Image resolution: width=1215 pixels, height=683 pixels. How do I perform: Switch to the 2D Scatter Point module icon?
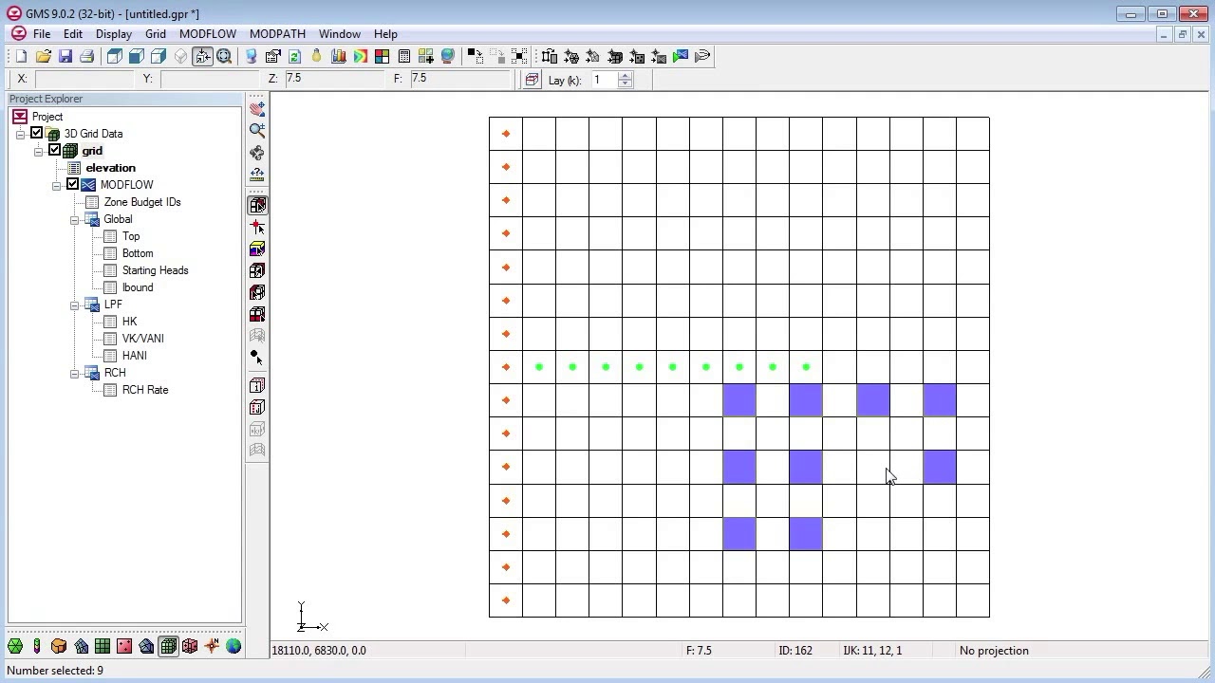(124, 646)
